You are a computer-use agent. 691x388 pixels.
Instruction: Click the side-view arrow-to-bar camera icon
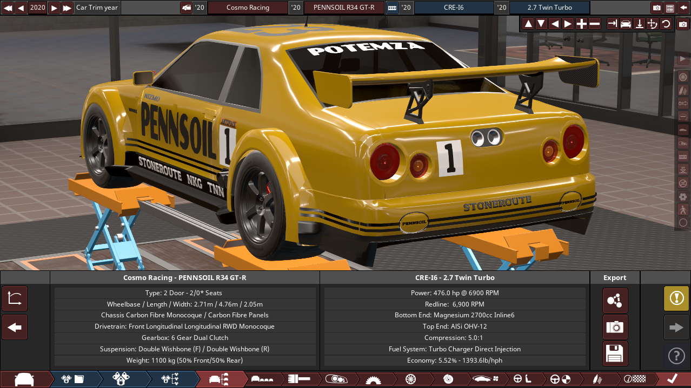tap(613, 24)
